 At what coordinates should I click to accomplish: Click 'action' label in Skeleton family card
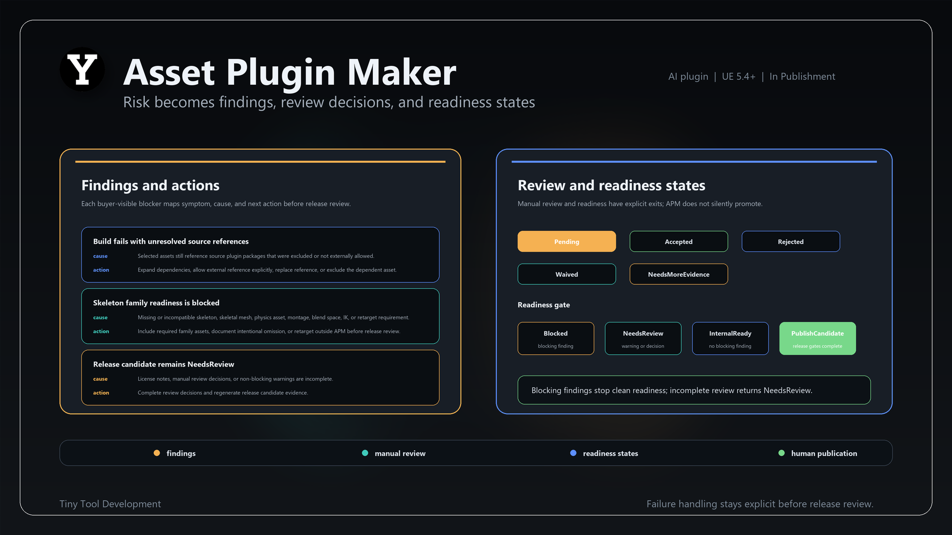[x=101, y=331]
